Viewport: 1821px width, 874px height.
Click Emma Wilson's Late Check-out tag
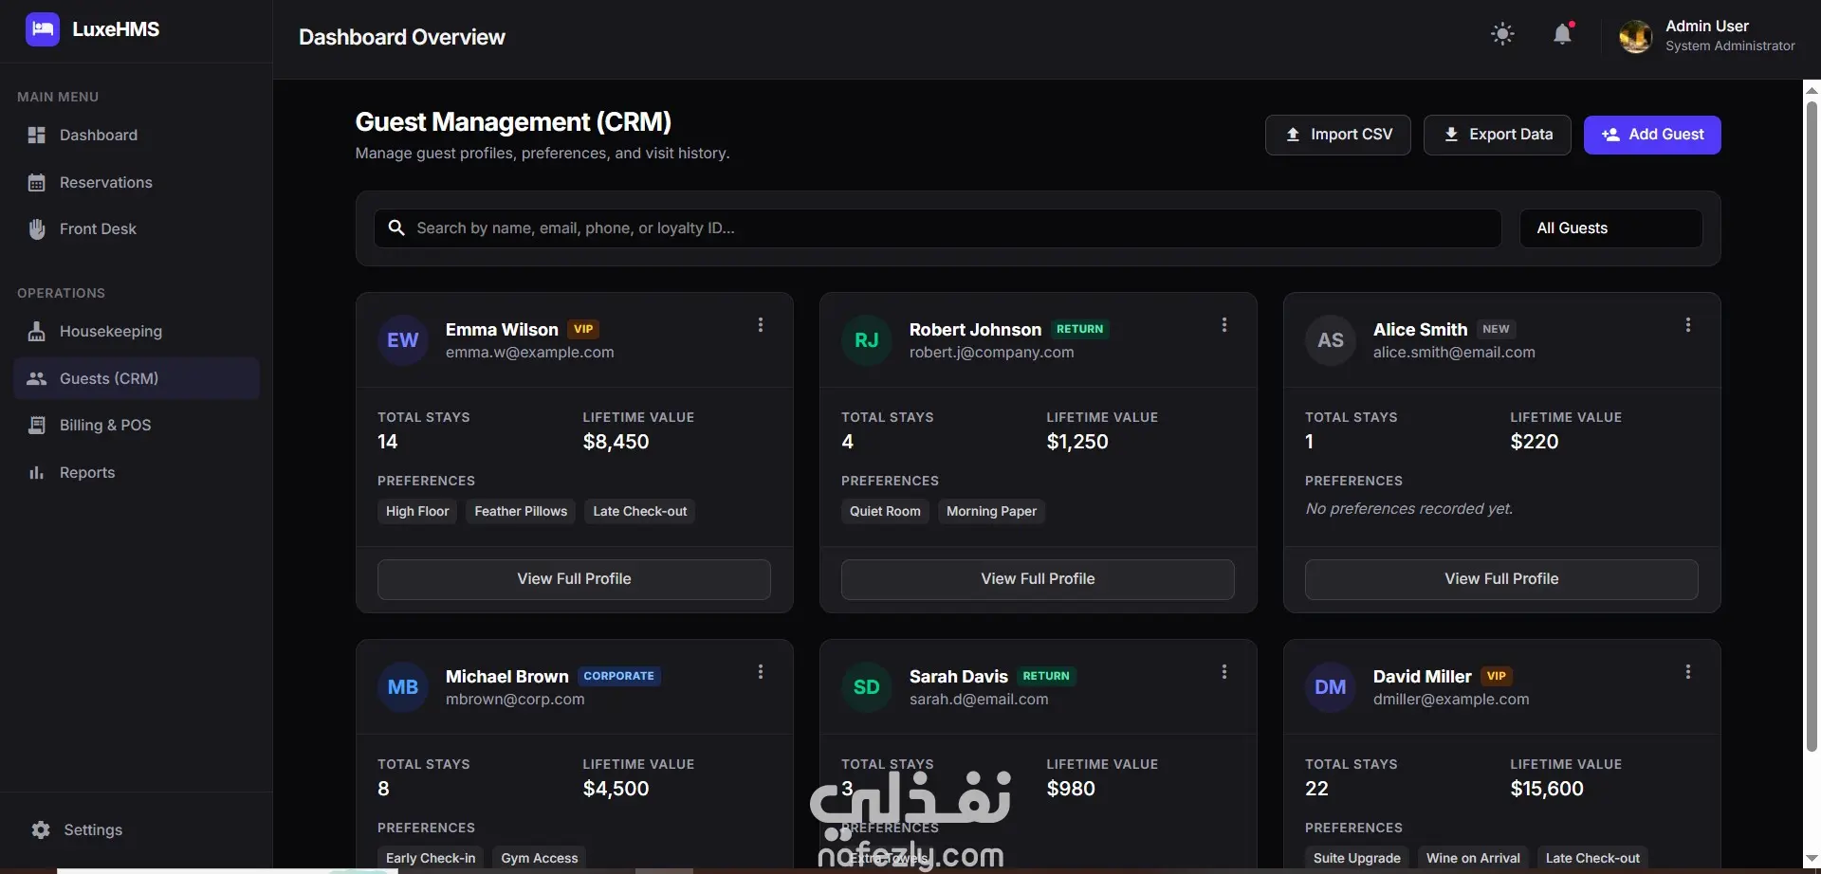coord(640,512)
